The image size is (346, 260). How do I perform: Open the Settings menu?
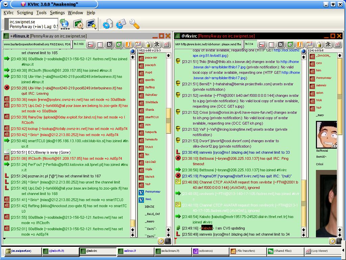pyautogui.click(x=57, y=13)
